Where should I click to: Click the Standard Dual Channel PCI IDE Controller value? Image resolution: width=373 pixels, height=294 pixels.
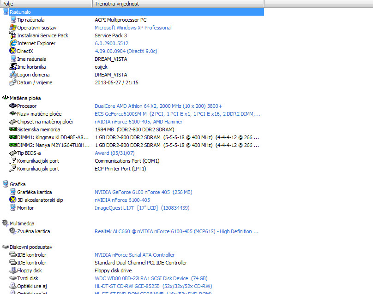(x=141, y=263)
